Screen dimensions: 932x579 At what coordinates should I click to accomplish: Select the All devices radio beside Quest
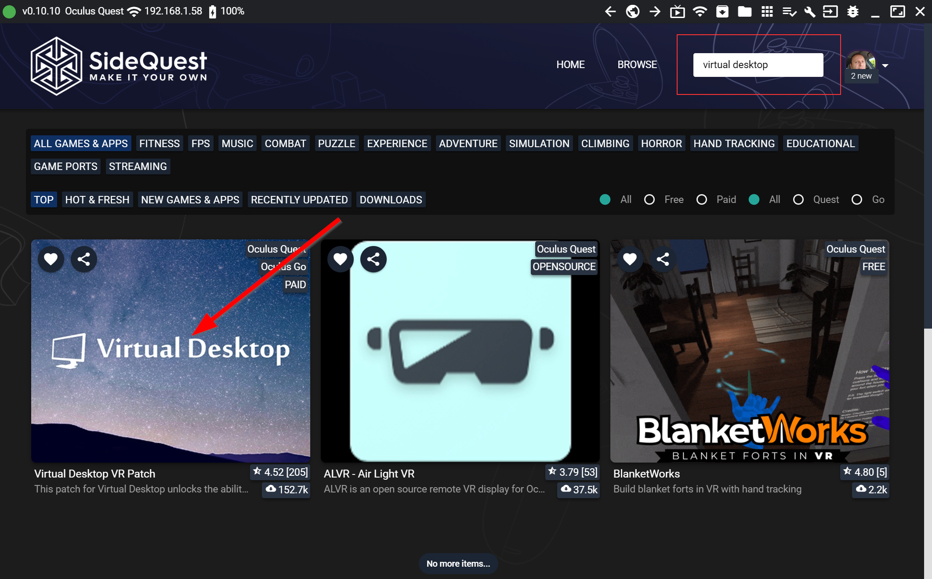click(x=754, y=199)
